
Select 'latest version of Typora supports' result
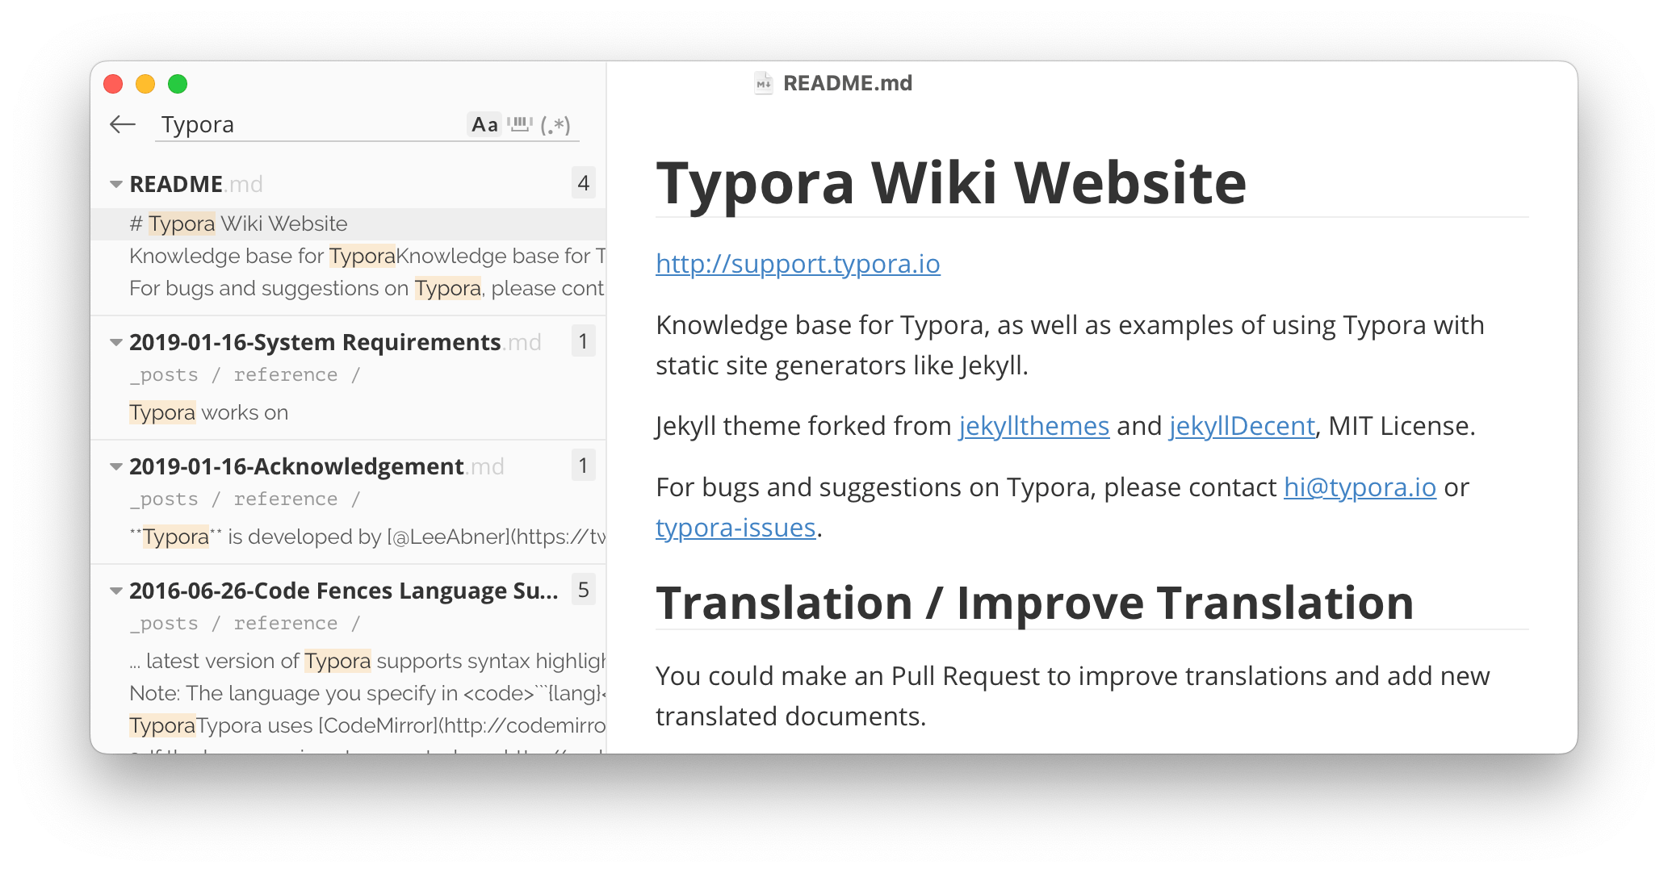[349, 661]
